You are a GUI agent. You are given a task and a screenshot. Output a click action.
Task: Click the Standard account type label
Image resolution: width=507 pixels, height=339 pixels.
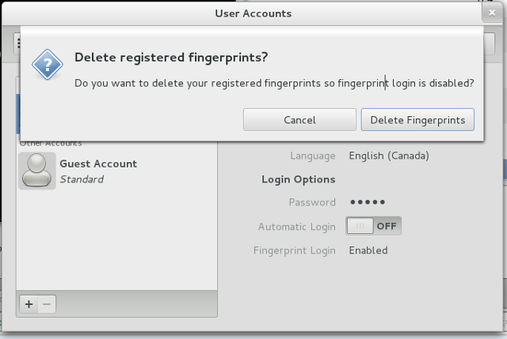point(82,179)
